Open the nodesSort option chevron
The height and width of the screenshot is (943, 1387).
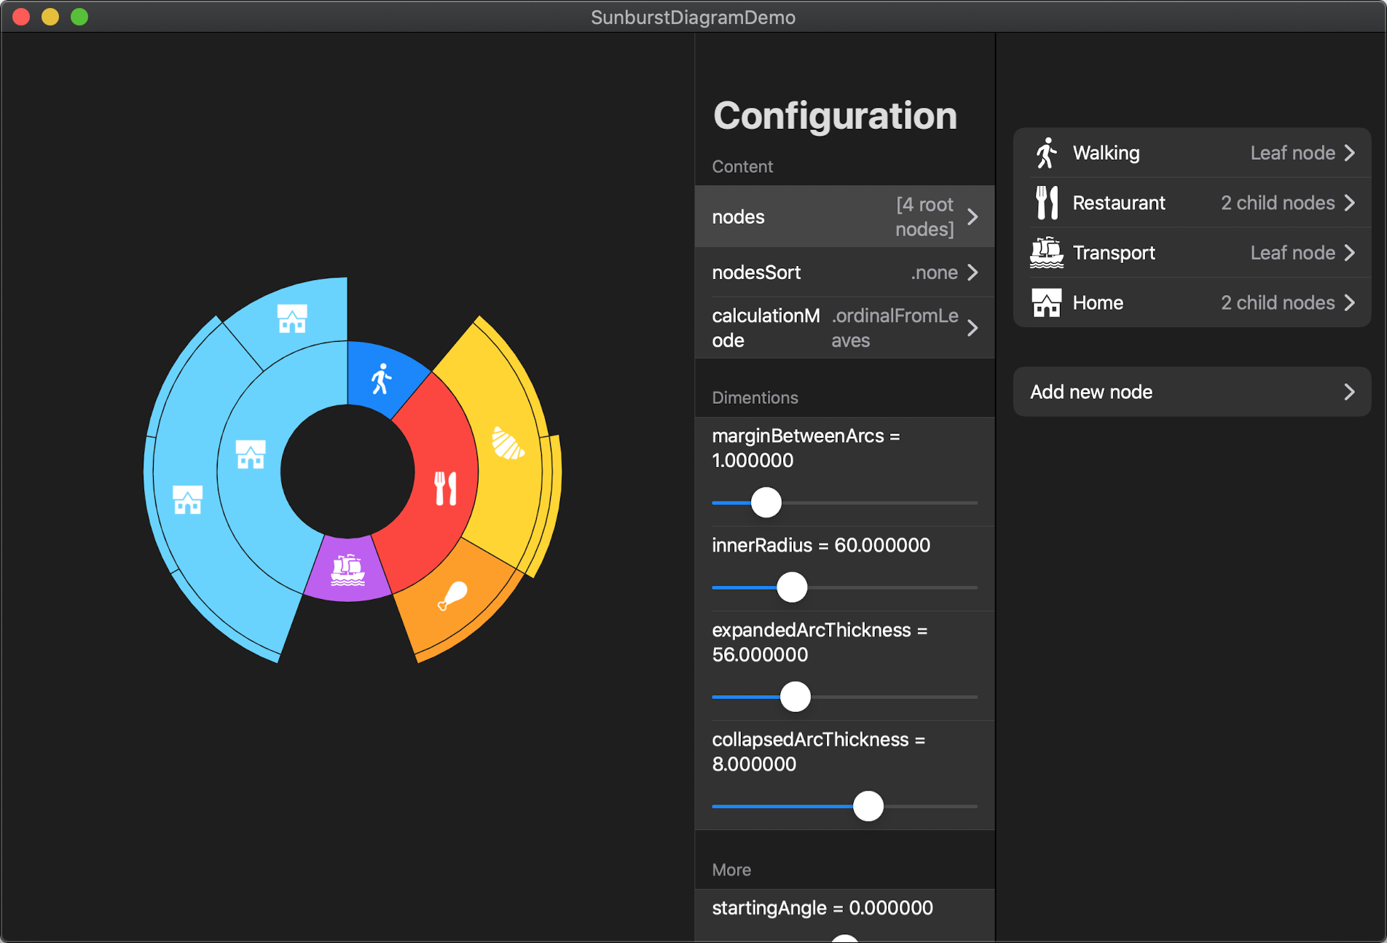coord(973,273)
